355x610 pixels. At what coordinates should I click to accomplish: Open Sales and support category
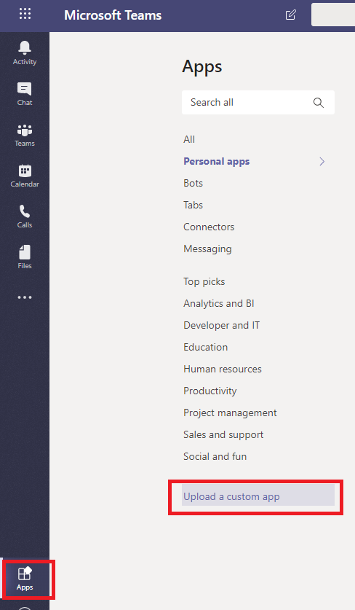[x=223, y=434]
